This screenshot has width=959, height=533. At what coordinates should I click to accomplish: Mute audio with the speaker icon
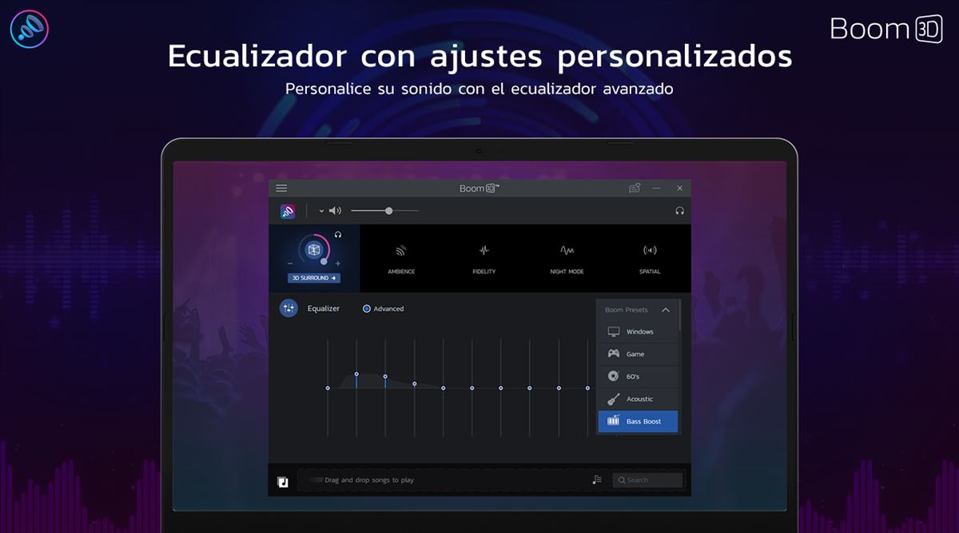[x=336, y=211]
